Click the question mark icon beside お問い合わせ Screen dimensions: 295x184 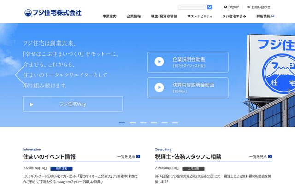(248, 7)
